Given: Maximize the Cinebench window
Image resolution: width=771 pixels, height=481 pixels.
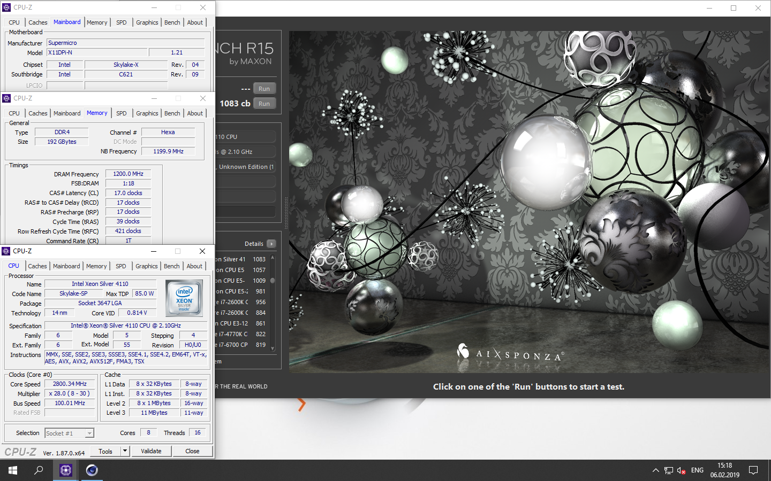Looking at the screenshot, I should 734,8.
